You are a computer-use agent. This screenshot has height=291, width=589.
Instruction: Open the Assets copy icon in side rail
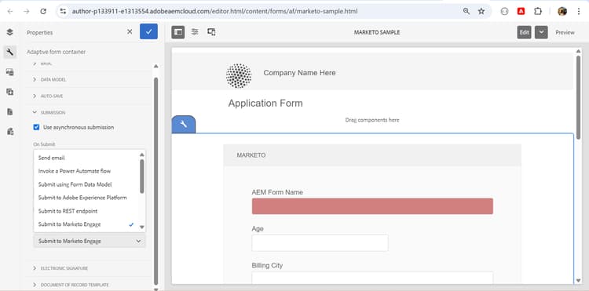coord(10,92)
